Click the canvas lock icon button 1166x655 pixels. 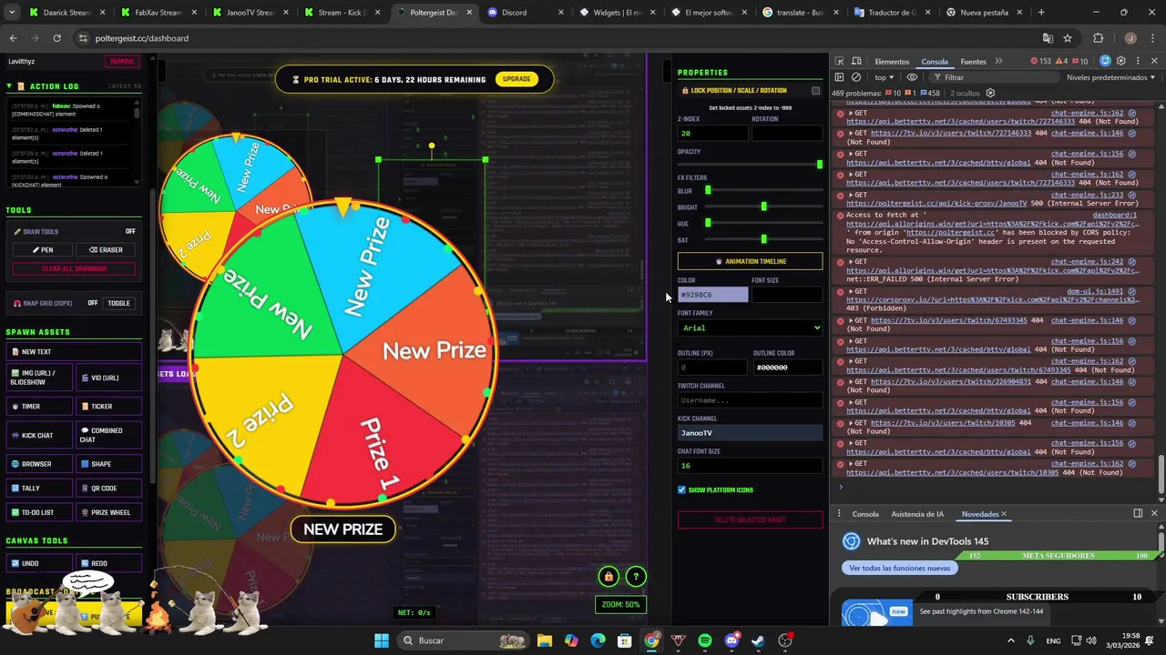tap(609, 577)
